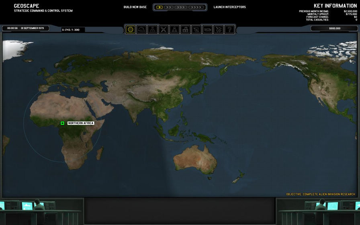Open the soldier equipment icon
Image resolution: width=360 pixels, height=225 pixels.
click(x=196, y=29)
